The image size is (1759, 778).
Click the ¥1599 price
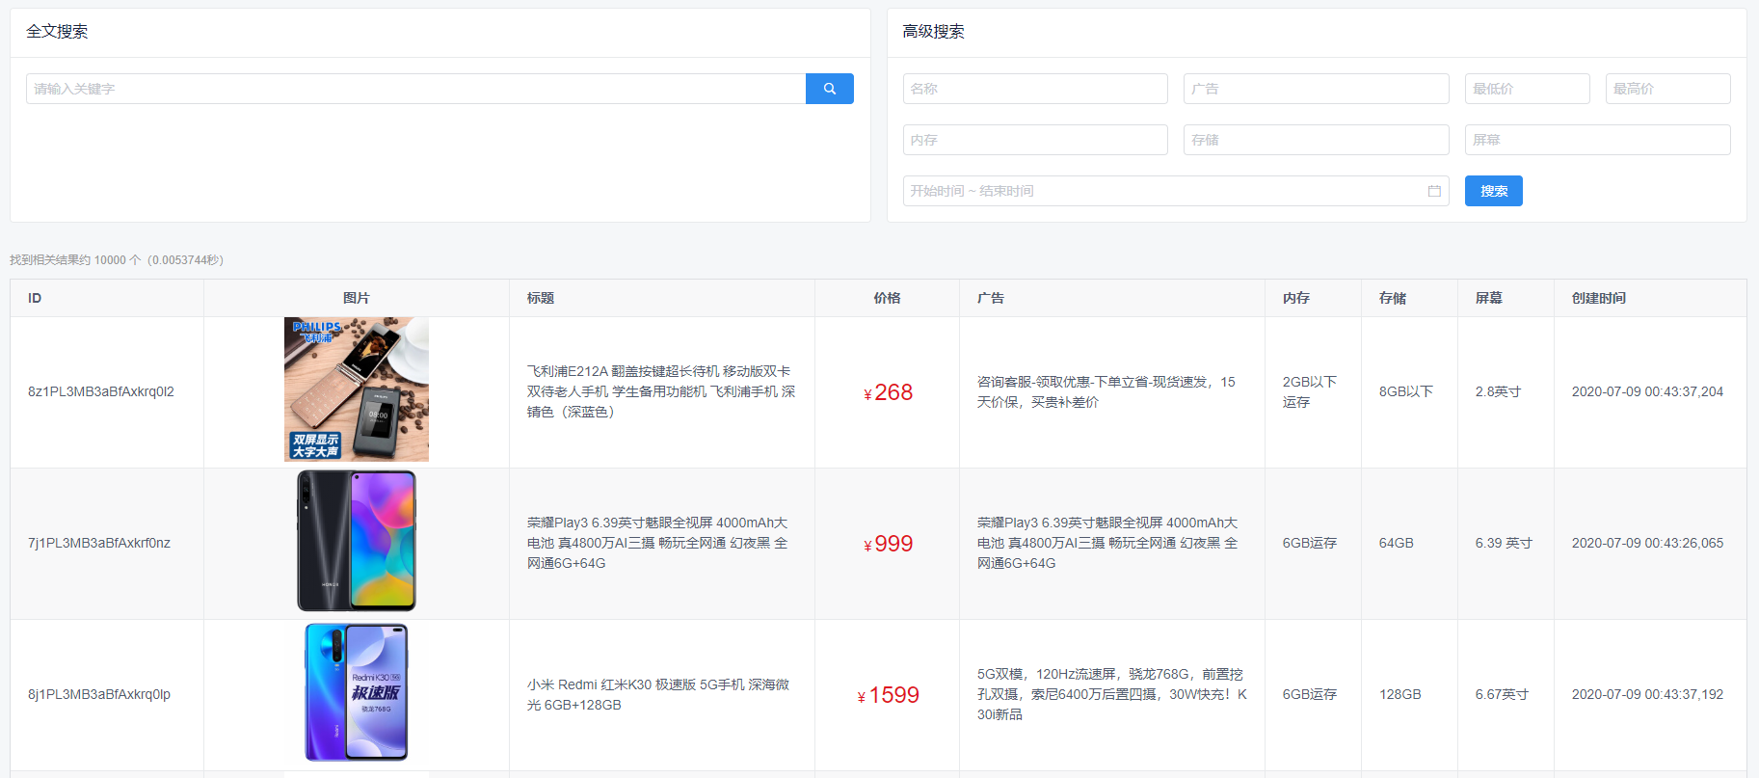tap(888, 695)
